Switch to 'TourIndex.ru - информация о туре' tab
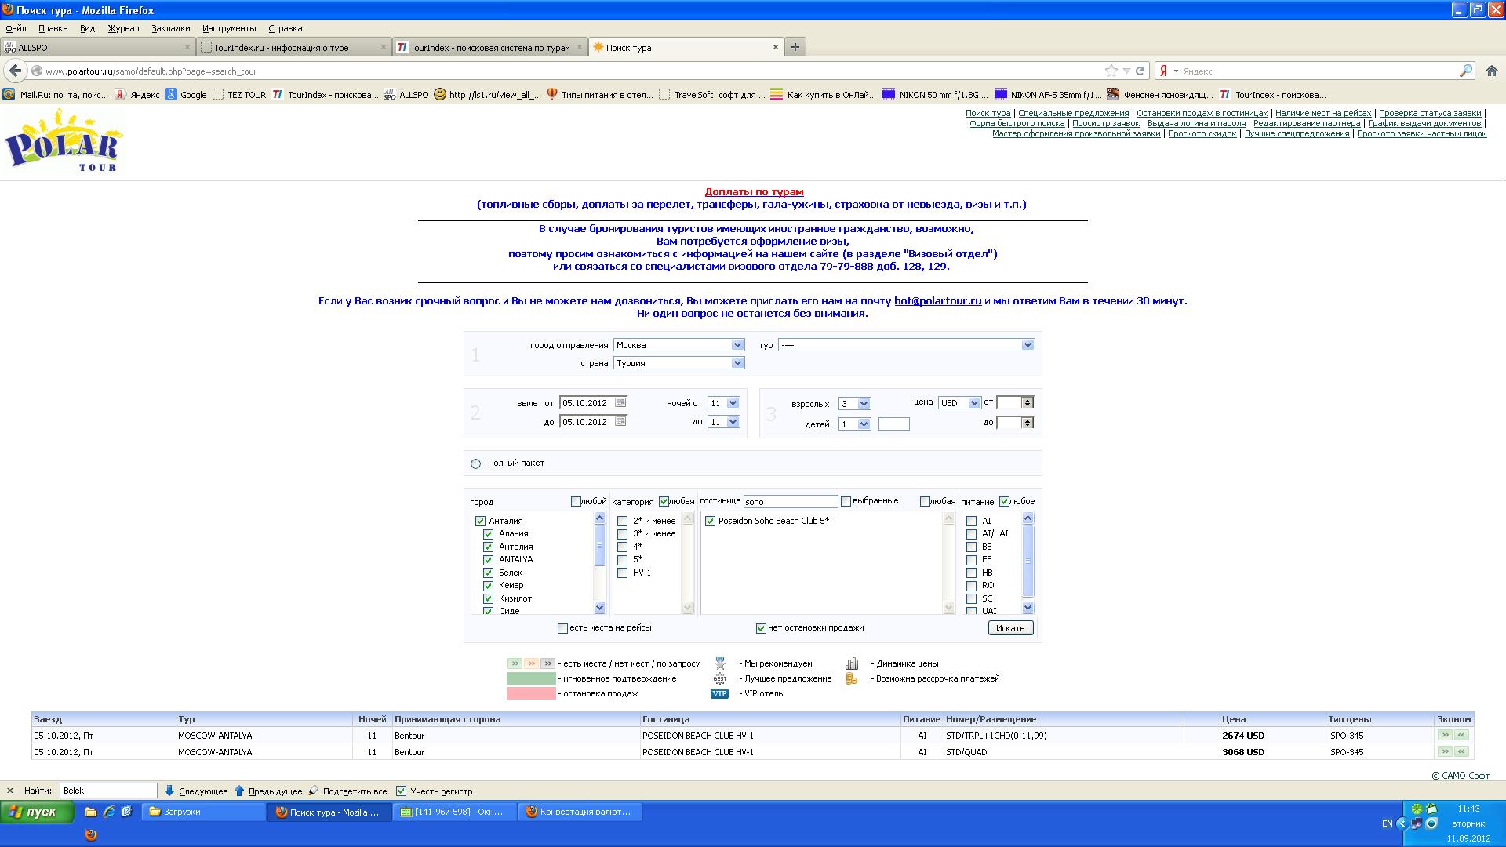The image size is (1506, 847). tap(281, 48)
